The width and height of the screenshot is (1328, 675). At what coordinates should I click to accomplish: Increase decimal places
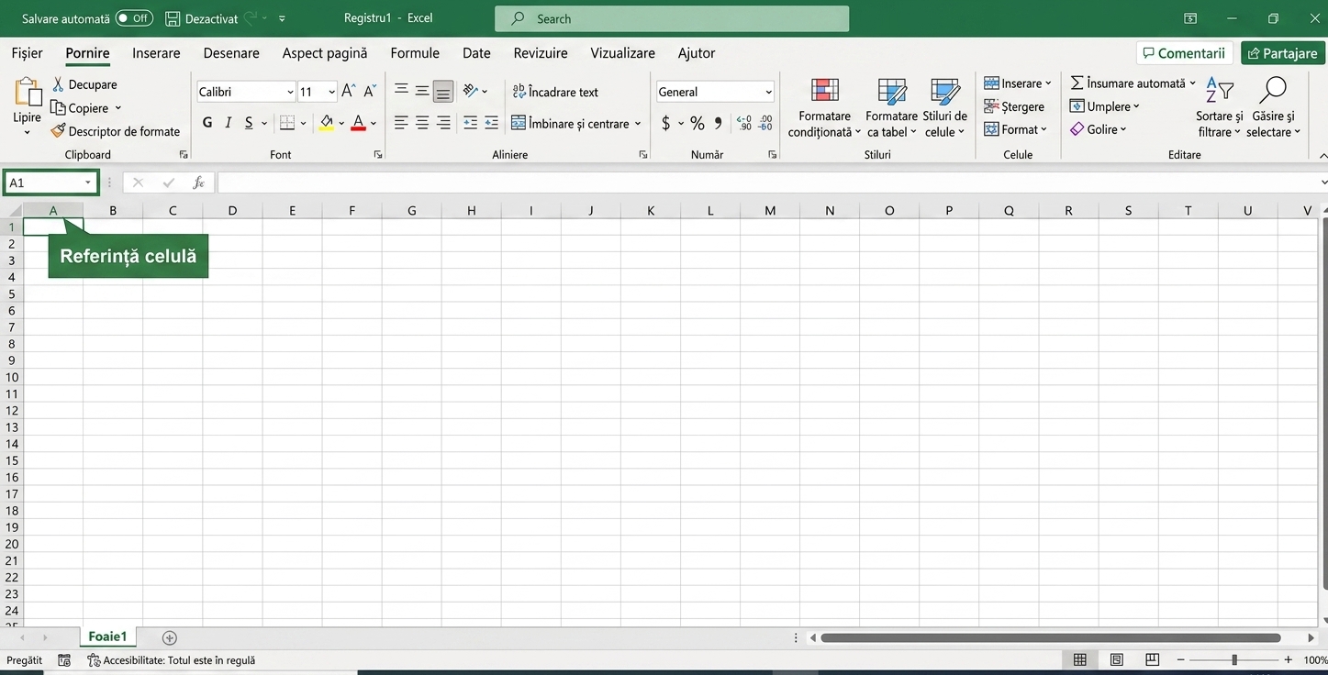tap(744, 123)
